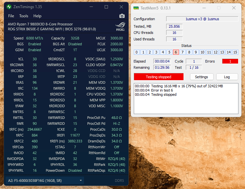Click the 'Error in test 6' log line

pos(154,90)
